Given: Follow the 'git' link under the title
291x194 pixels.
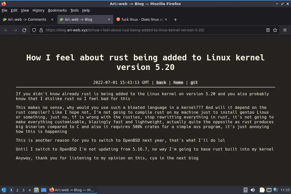Looking at the screenshot, I should click(x=194, y=82).
